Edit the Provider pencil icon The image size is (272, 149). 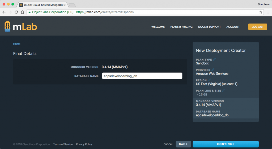pyautogui.click(x=213, y=70)
